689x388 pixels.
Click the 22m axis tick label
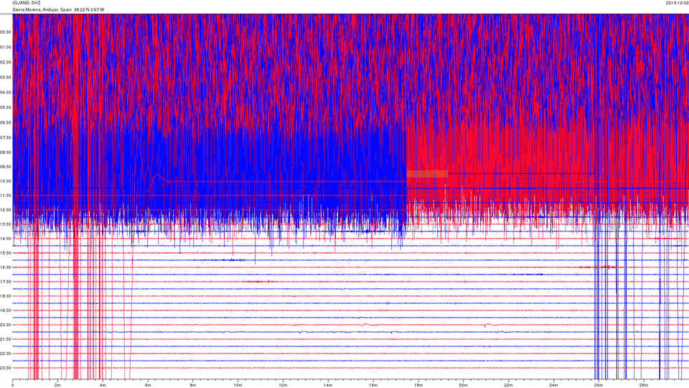click(508, 385)
